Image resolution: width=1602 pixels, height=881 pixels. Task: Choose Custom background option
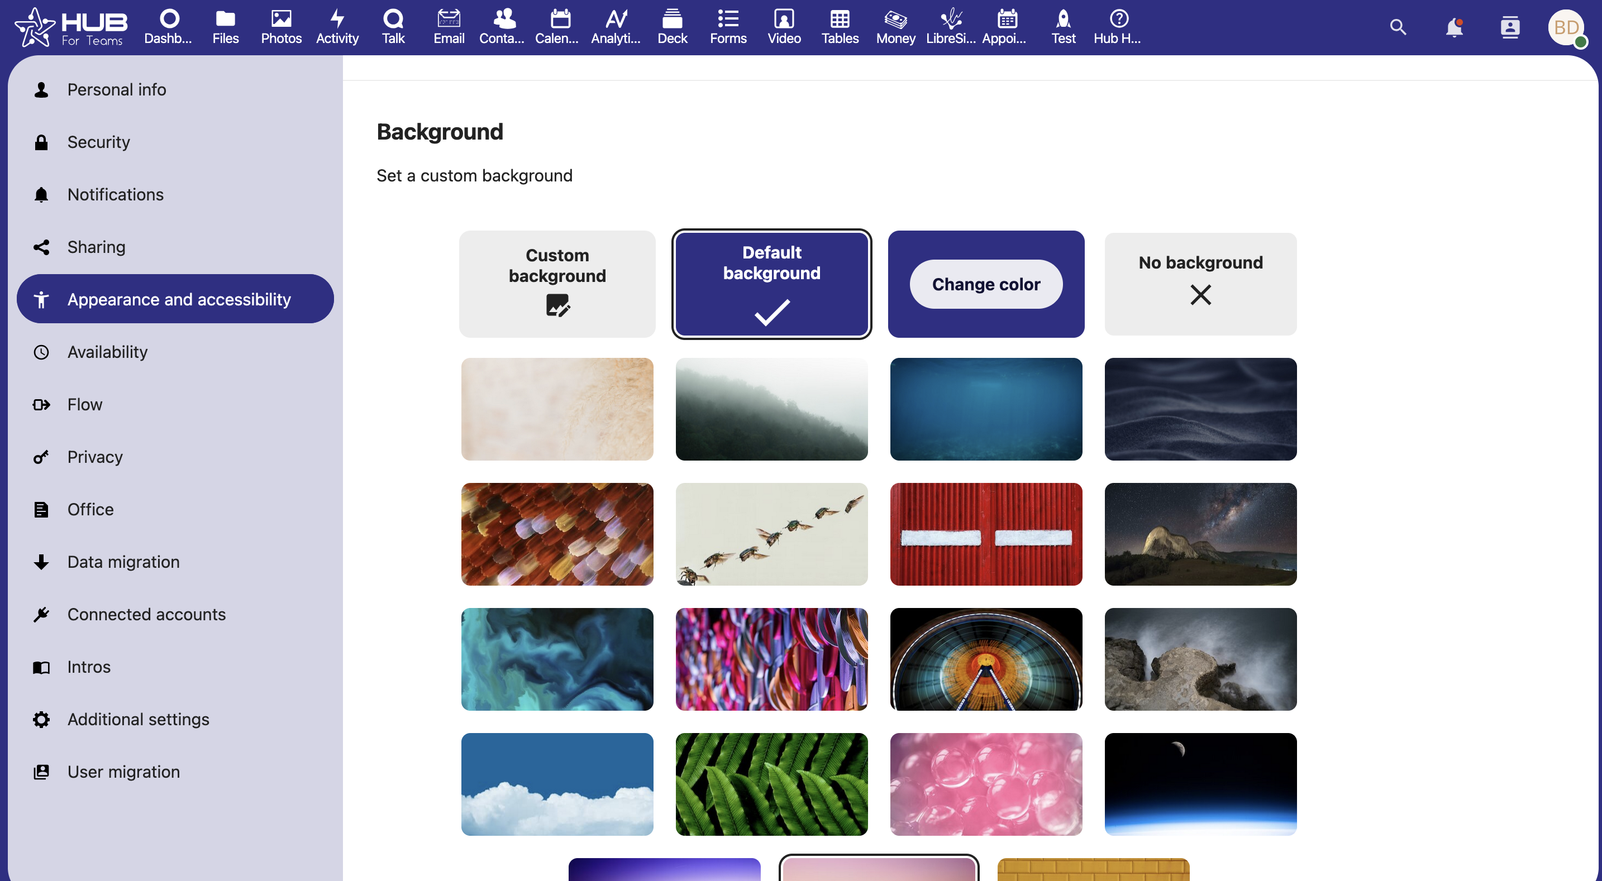coord(557,284)
